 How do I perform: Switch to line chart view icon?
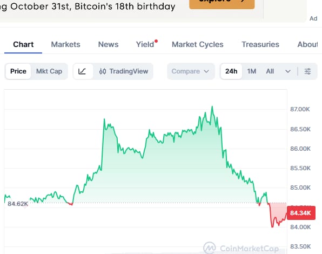tap(83, 71)
